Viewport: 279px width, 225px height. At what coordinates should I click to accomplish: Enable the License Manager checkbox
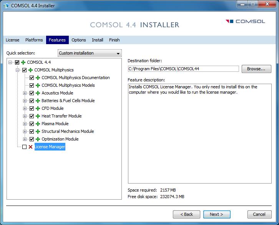coord(25,147)
